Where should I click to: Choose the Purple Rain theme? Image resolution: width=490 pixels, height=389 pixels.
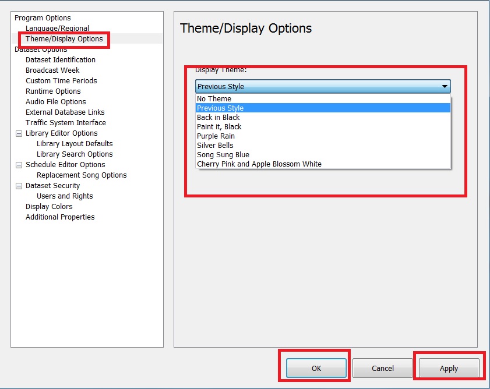(216, 136)
